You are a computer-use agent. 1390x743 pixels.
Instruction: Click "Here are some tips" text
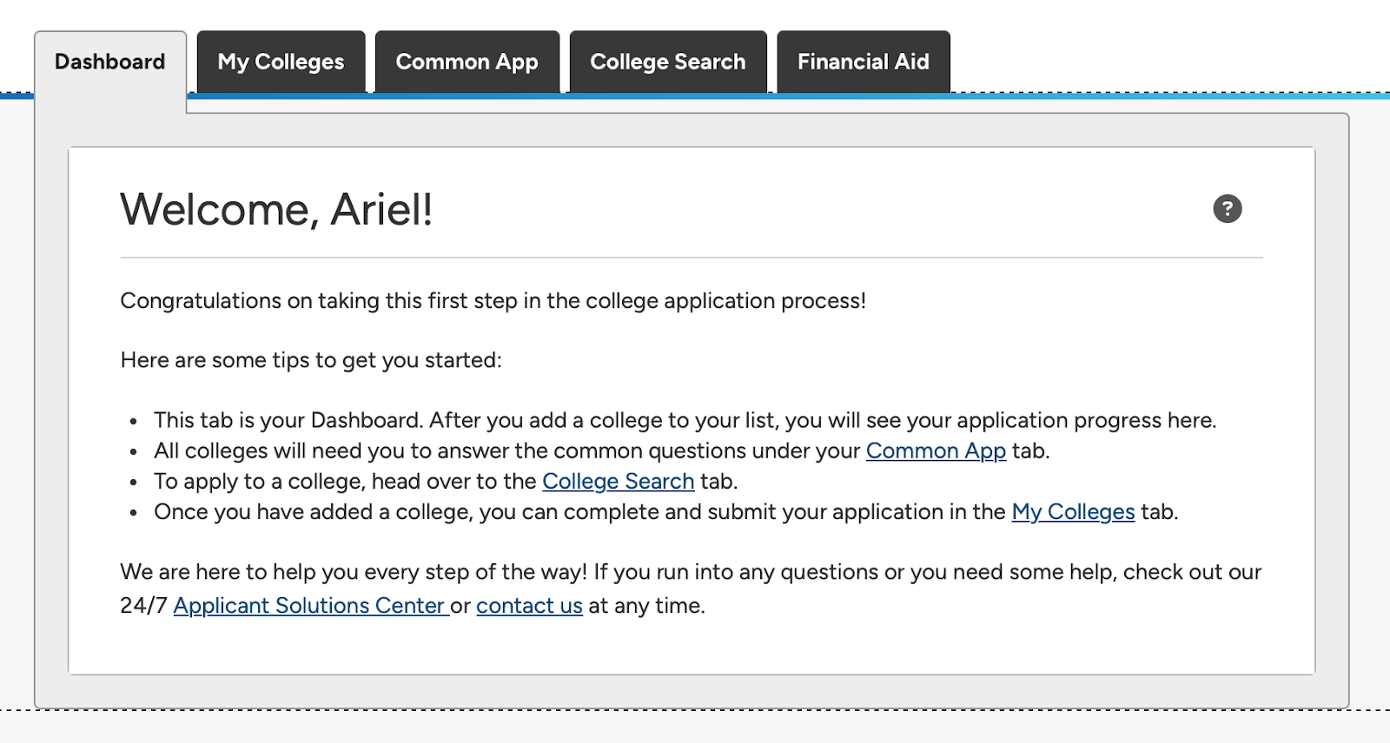pos(311,360)
